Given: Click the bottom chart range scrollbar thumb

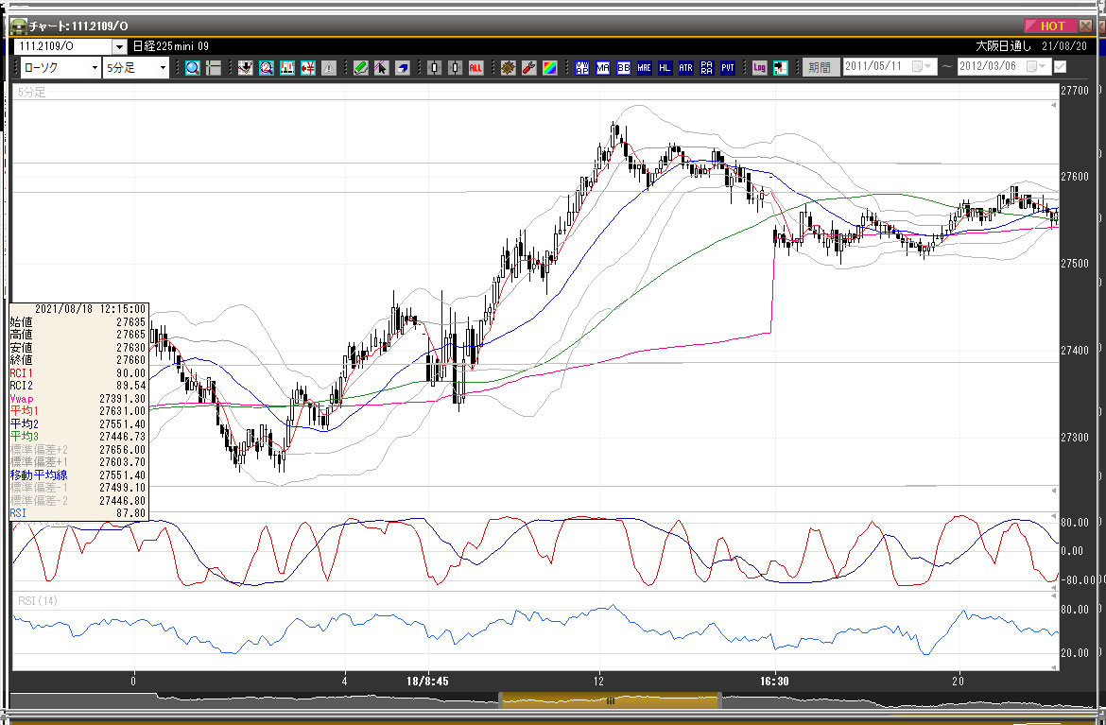Looking at the screenshot, I should (610, 700).
